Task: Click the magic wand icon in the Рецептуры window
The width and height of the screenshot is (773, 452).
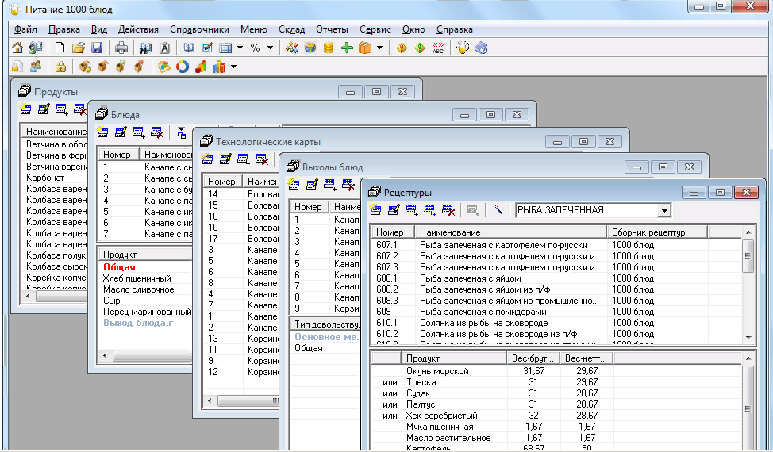Action: (498, 210)
